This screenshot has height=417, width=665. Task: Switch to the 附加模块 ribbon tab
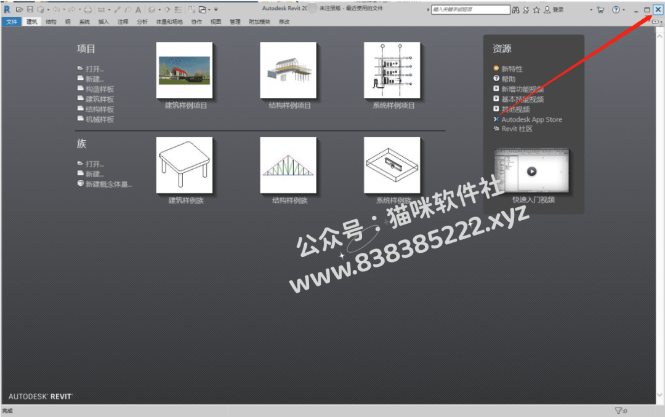[260, 22]
